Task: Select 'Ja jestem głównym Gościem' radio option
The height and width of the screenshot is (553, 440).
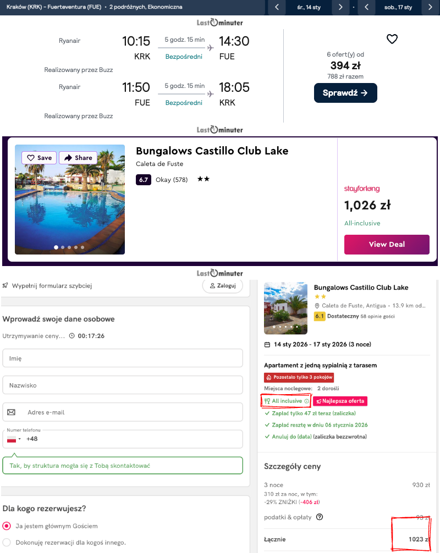Action: click(x=7, y=526)
